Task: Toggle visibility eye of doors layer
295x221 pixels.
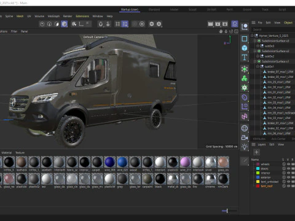Action: click(x=288, y=169)
